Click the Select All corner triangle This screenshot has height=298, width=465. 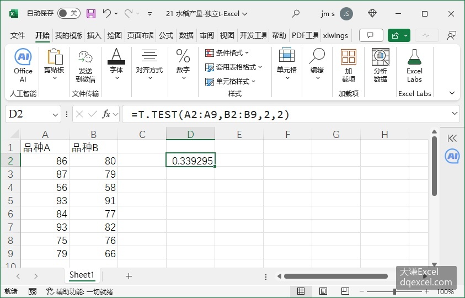(14, 135)
